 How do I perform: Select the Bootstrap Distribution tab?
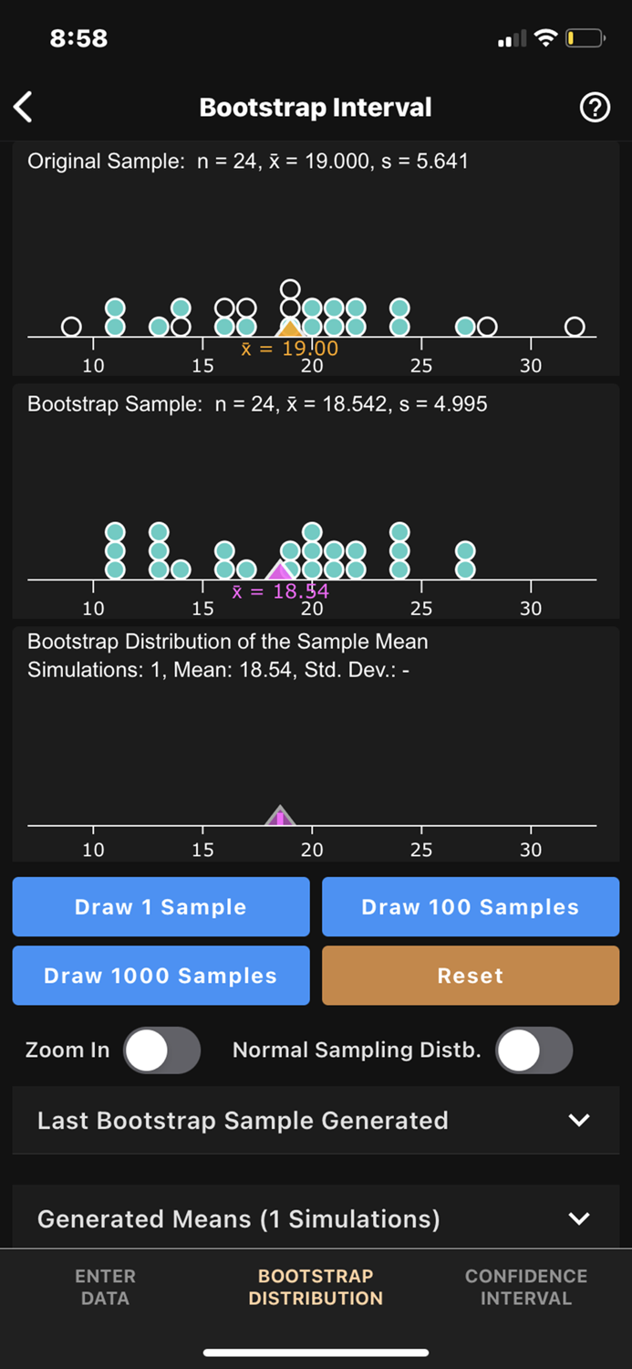pos(316,1287)
